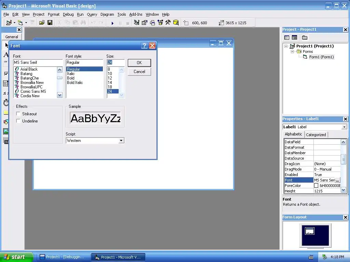Viewport: 350px width, 262px height.
Task: Open dropdown arrow next to Add Project
Action: point(14,23)
